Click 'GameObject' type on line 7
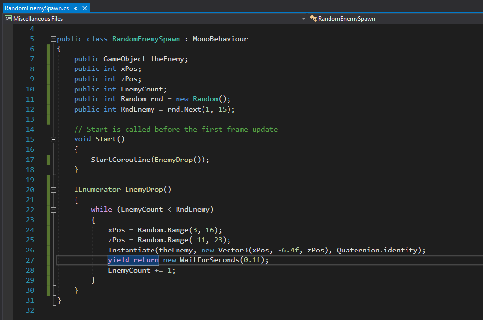The height and width of the screenshot is (320, 483). coord(125,59)
